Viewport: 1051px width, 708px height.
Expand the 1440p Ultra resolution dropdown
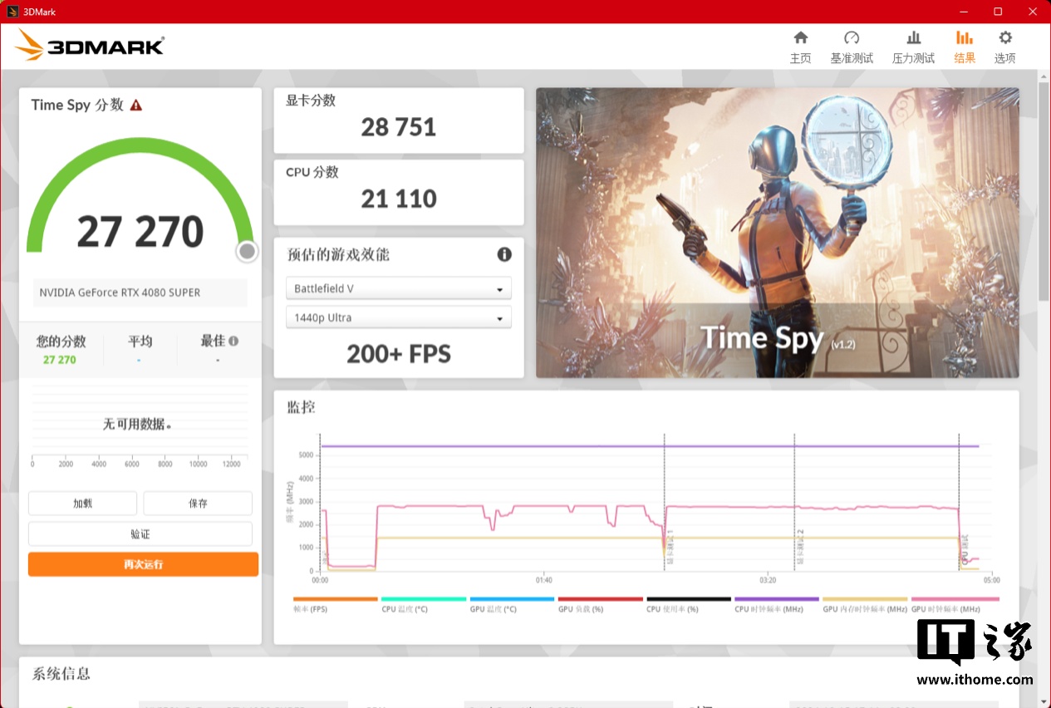point(399,317)
